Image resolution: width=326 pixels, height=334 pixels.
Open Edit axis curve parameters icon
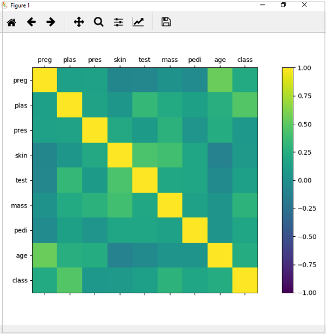pyautogui.click(x=139, y=22)
